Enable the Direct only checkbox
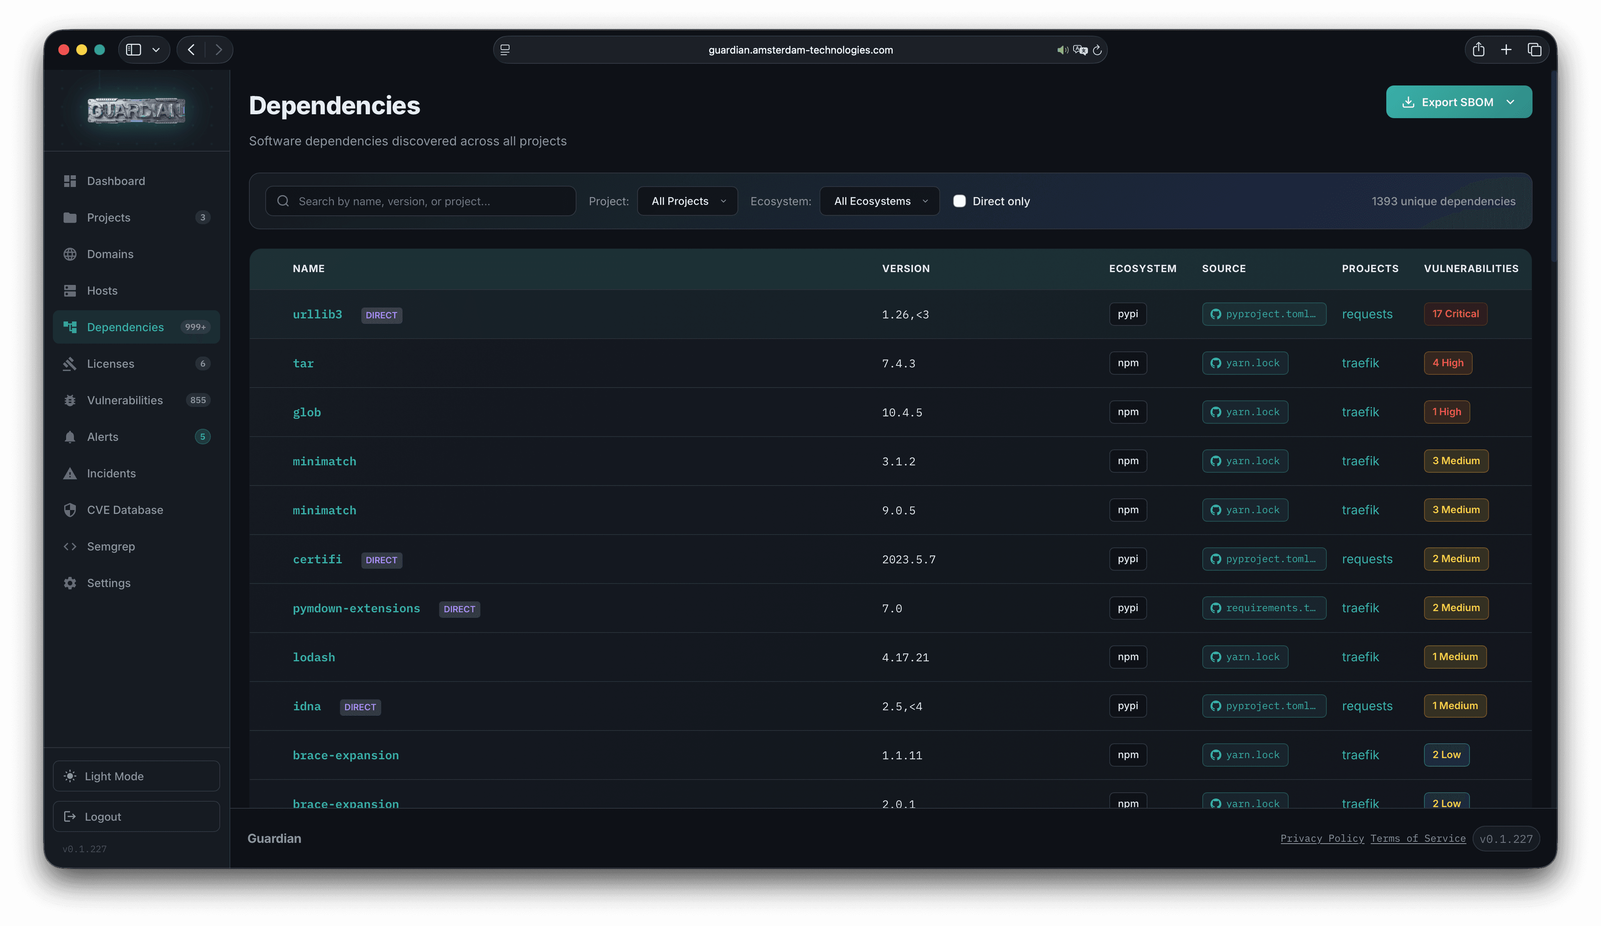The width and height of the screenshot is (1601, 926). tap(959, 201)
